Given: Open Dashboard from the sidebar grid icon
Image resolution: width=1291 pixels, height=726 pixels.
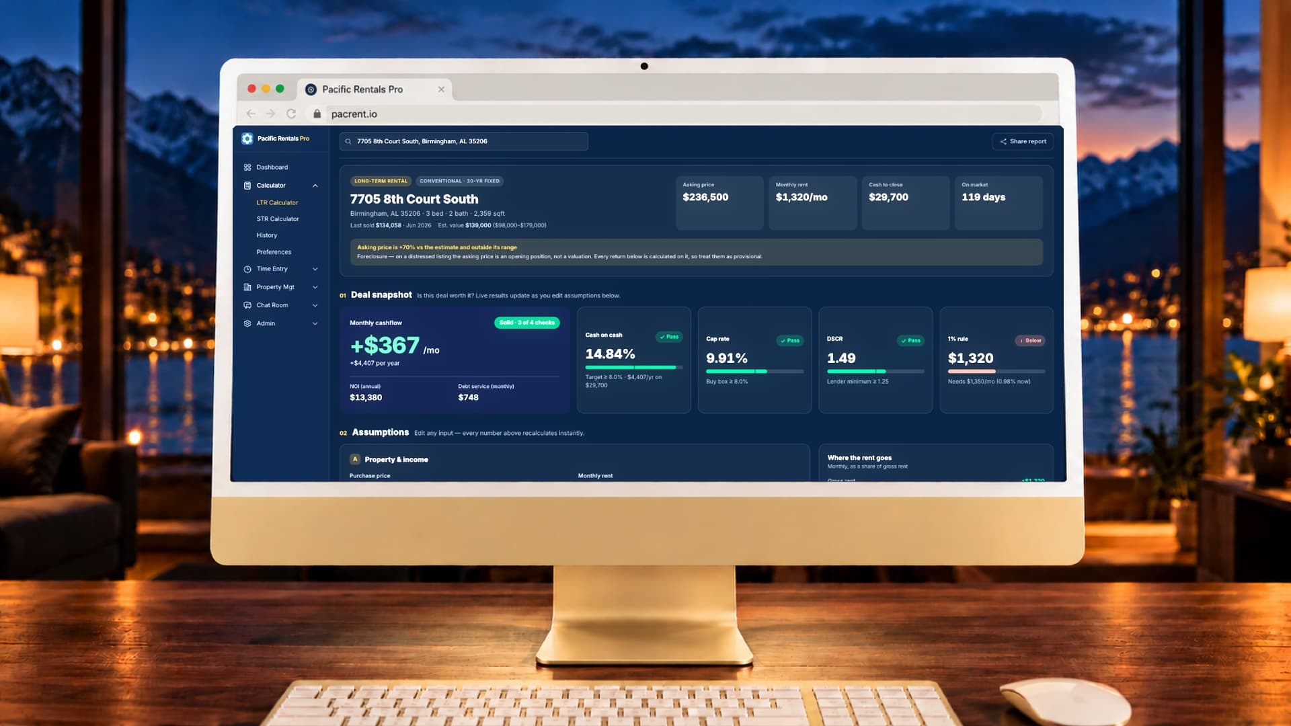Looking at the screenshot, I should (x=247, y=167).
